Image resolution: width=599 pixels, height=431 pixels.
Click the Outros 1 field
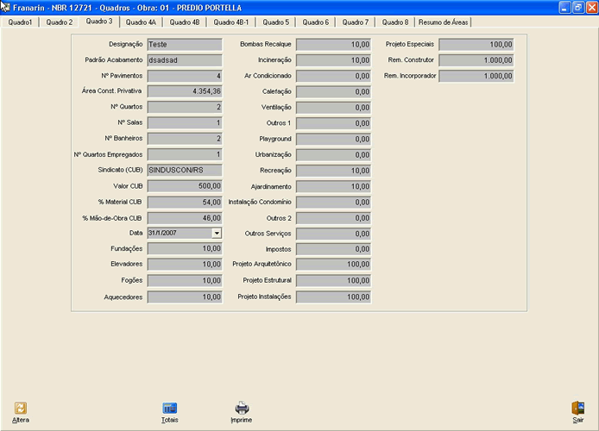coord(333,123)
